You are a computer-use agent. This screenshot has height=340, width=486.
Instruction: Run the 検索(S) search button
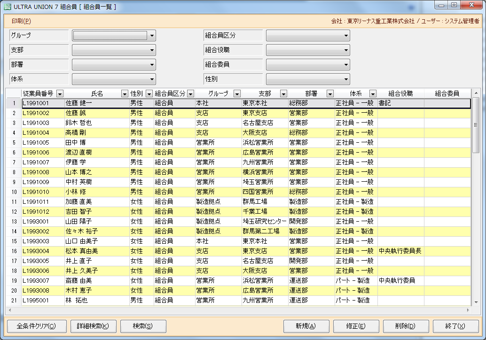143,326
